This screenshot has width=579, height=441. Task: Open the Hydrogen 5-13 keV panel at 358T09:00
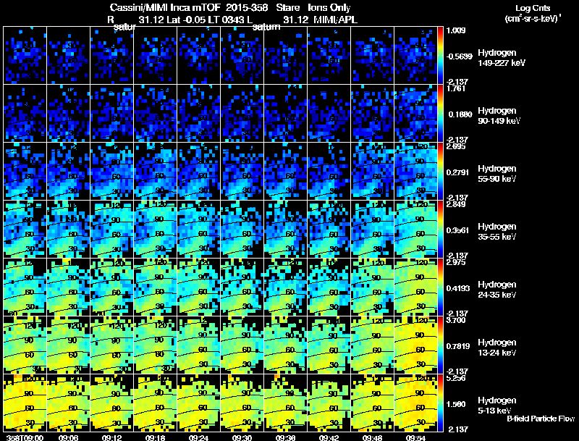coord(25,403)
